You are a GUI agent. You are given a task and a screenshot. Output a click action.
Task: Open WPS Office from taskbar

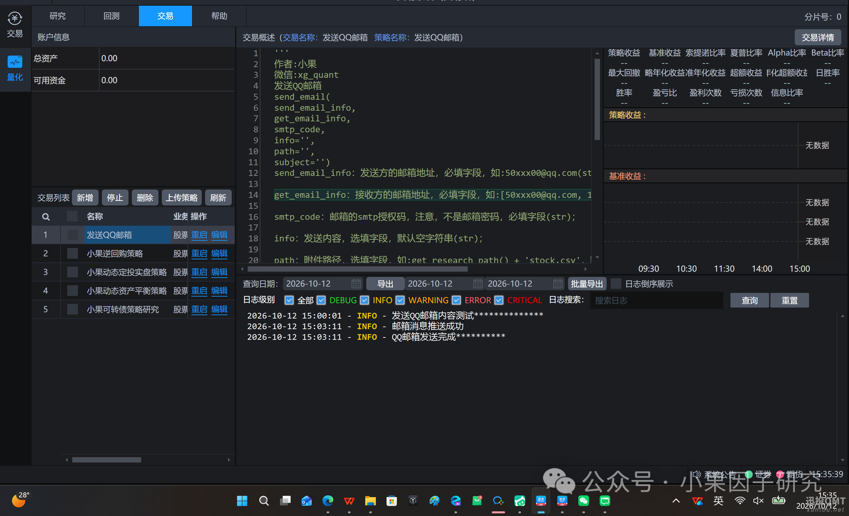[x=349, y=501]
